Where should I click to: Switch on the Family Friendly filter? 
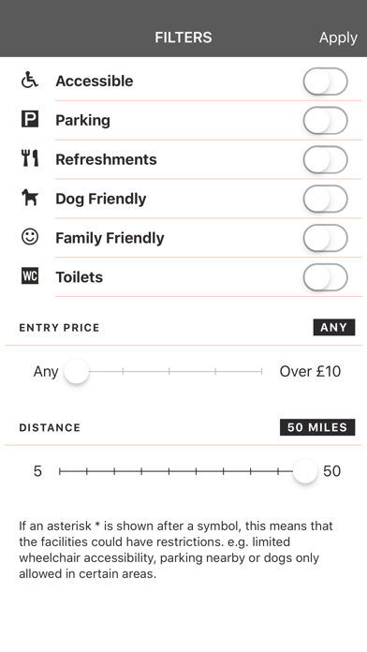pyautogui.click(x=325, y=238)
